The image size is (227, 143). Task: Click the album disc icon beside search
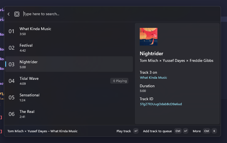[17, 14]
